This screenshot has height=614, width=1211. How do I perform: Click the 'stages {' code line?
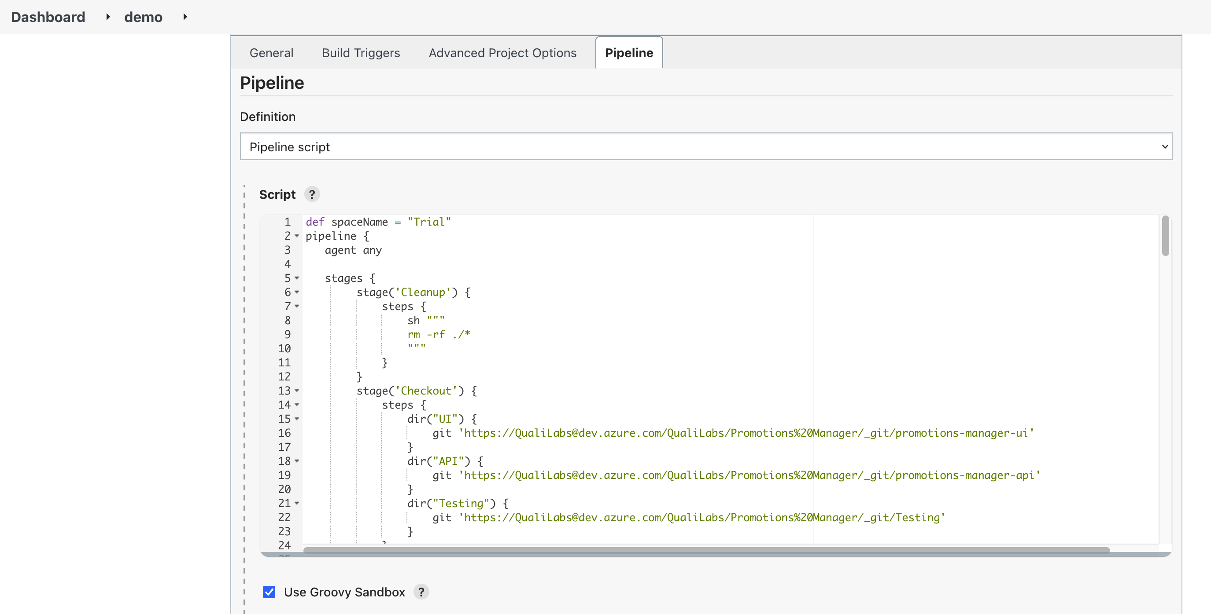[x=350, y=278]
